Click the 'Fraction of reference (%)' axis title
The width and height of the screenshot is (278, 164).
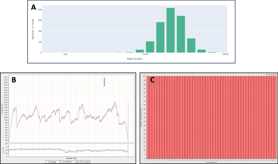point(141,117)
